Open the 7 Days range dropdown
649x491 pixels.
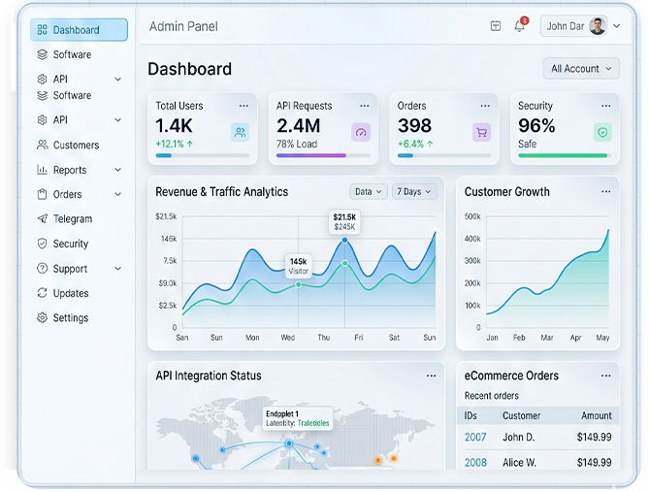tap(414, 192)
